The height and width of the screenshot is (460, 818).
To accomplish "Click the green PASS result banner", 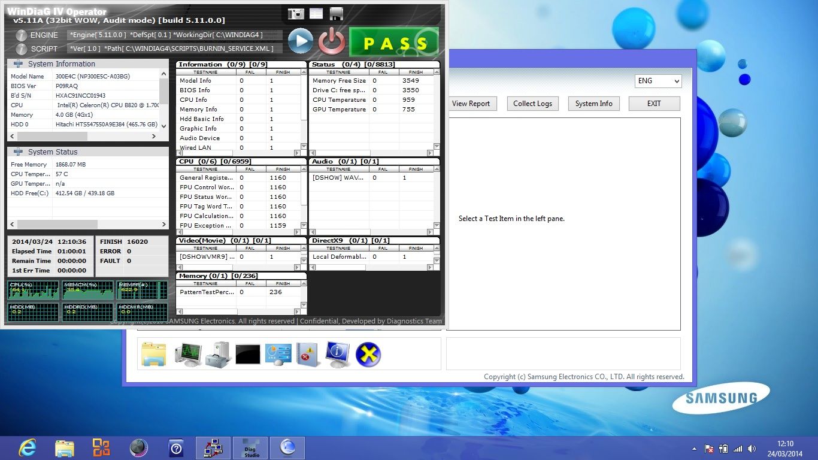I will point(394,42).
